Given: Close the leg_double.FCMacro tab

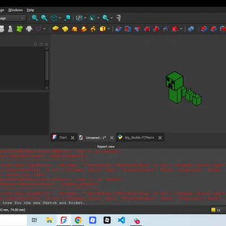Looking at the screenshot, I should (x=160, y=138).
